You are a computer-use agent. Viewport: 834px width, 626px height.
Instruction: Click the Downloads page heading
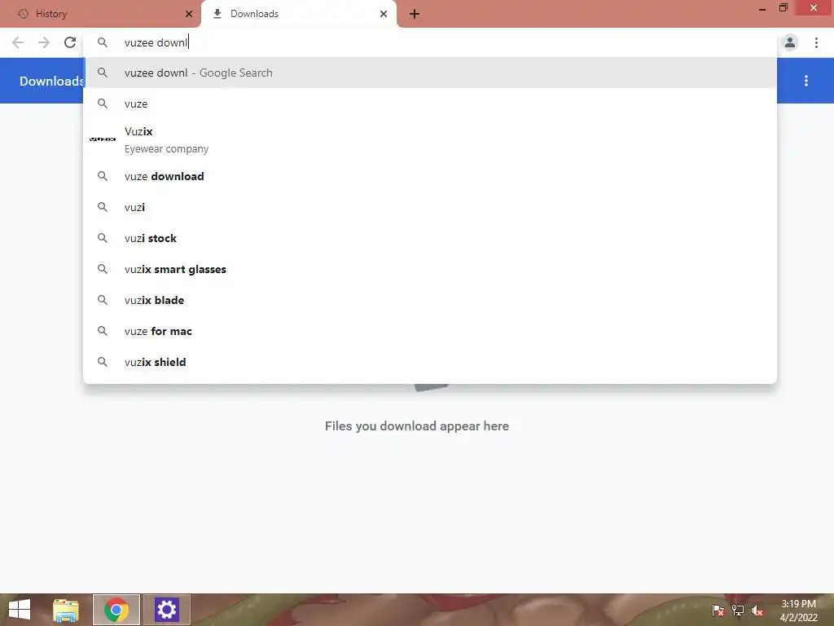click(x=51, y=81)
